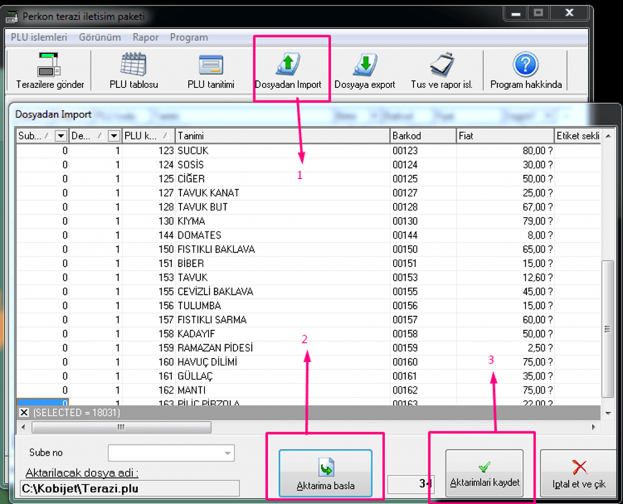The width and height of the screenshot is (623, 504).
Task: Click the 80,00 price cell
Action: point(505,151)
